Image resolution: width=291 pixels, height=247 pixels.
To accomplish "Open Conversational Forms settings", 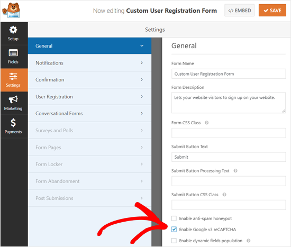I will click(x=89, y=113).
